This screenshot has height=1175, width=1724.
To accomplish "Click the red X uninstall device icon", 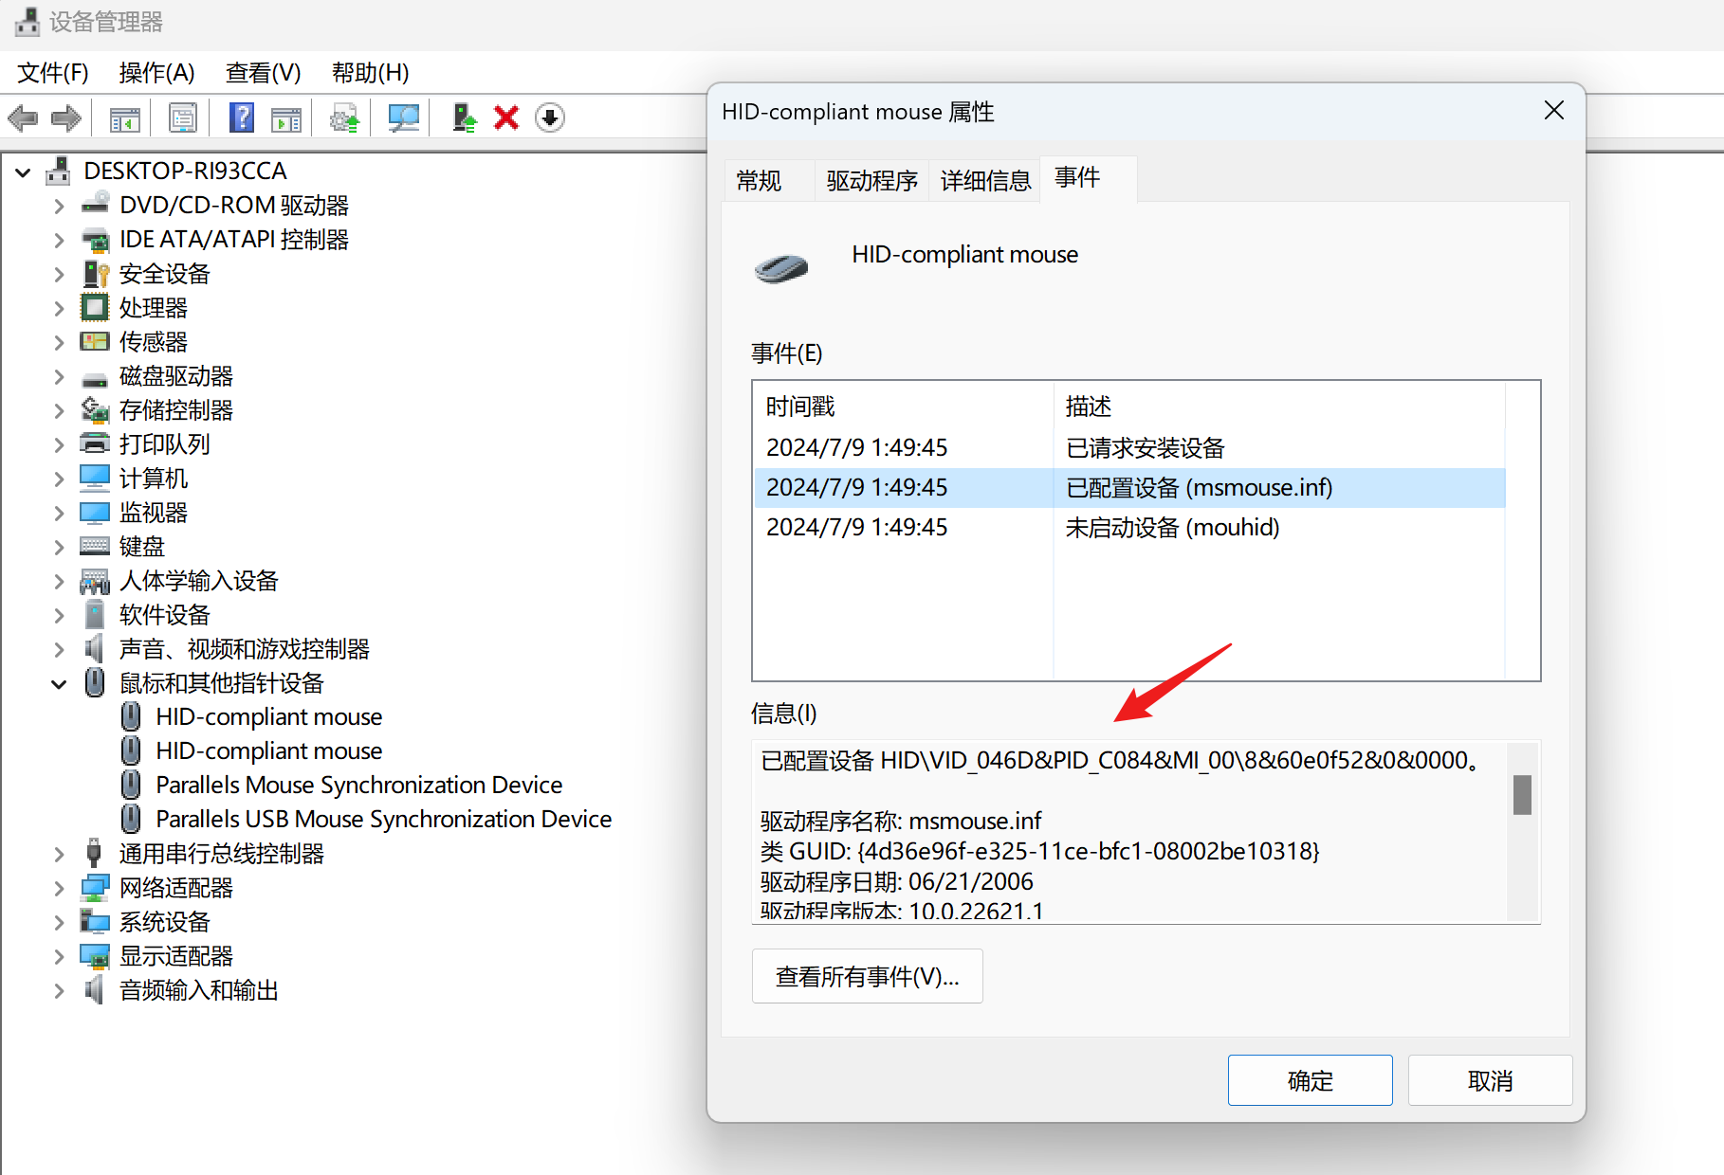I will pyautogui.click(x=506, y=118).
